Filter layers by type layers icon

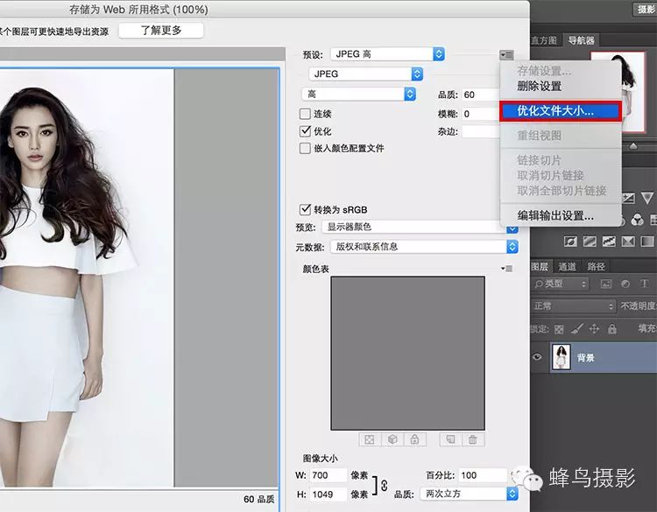pos(645,284)
